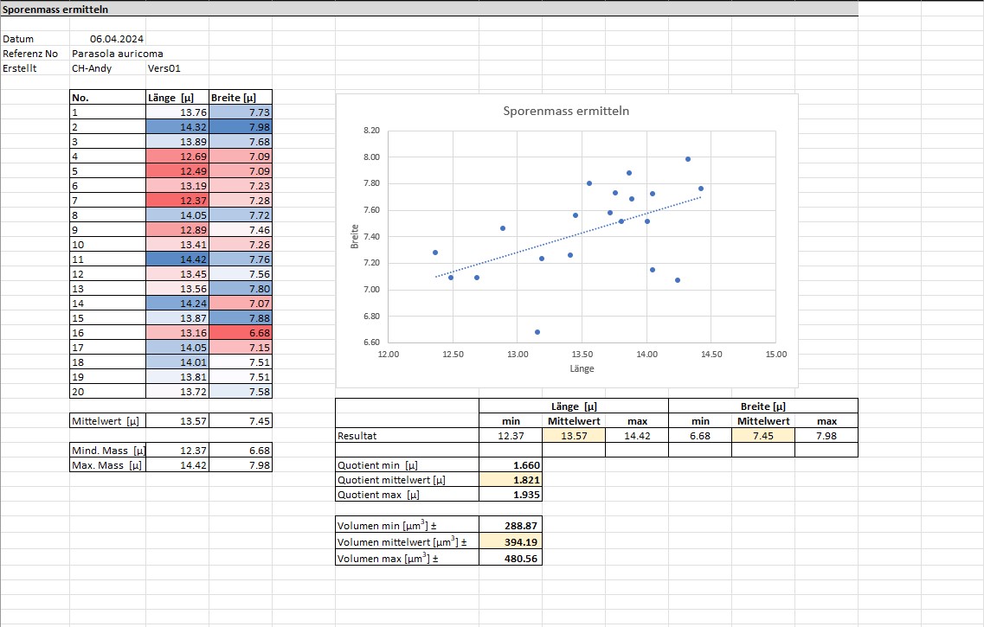Viewport: 984px width, 627px height.
Task: Select the red cell containing 6.68 in row 16
Action: pyautogui.click(x=241, y=332)
